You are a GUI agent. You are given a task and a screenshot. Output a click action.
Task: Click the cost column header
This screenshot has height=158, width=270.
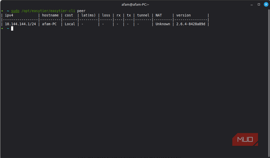coord(69,15)
